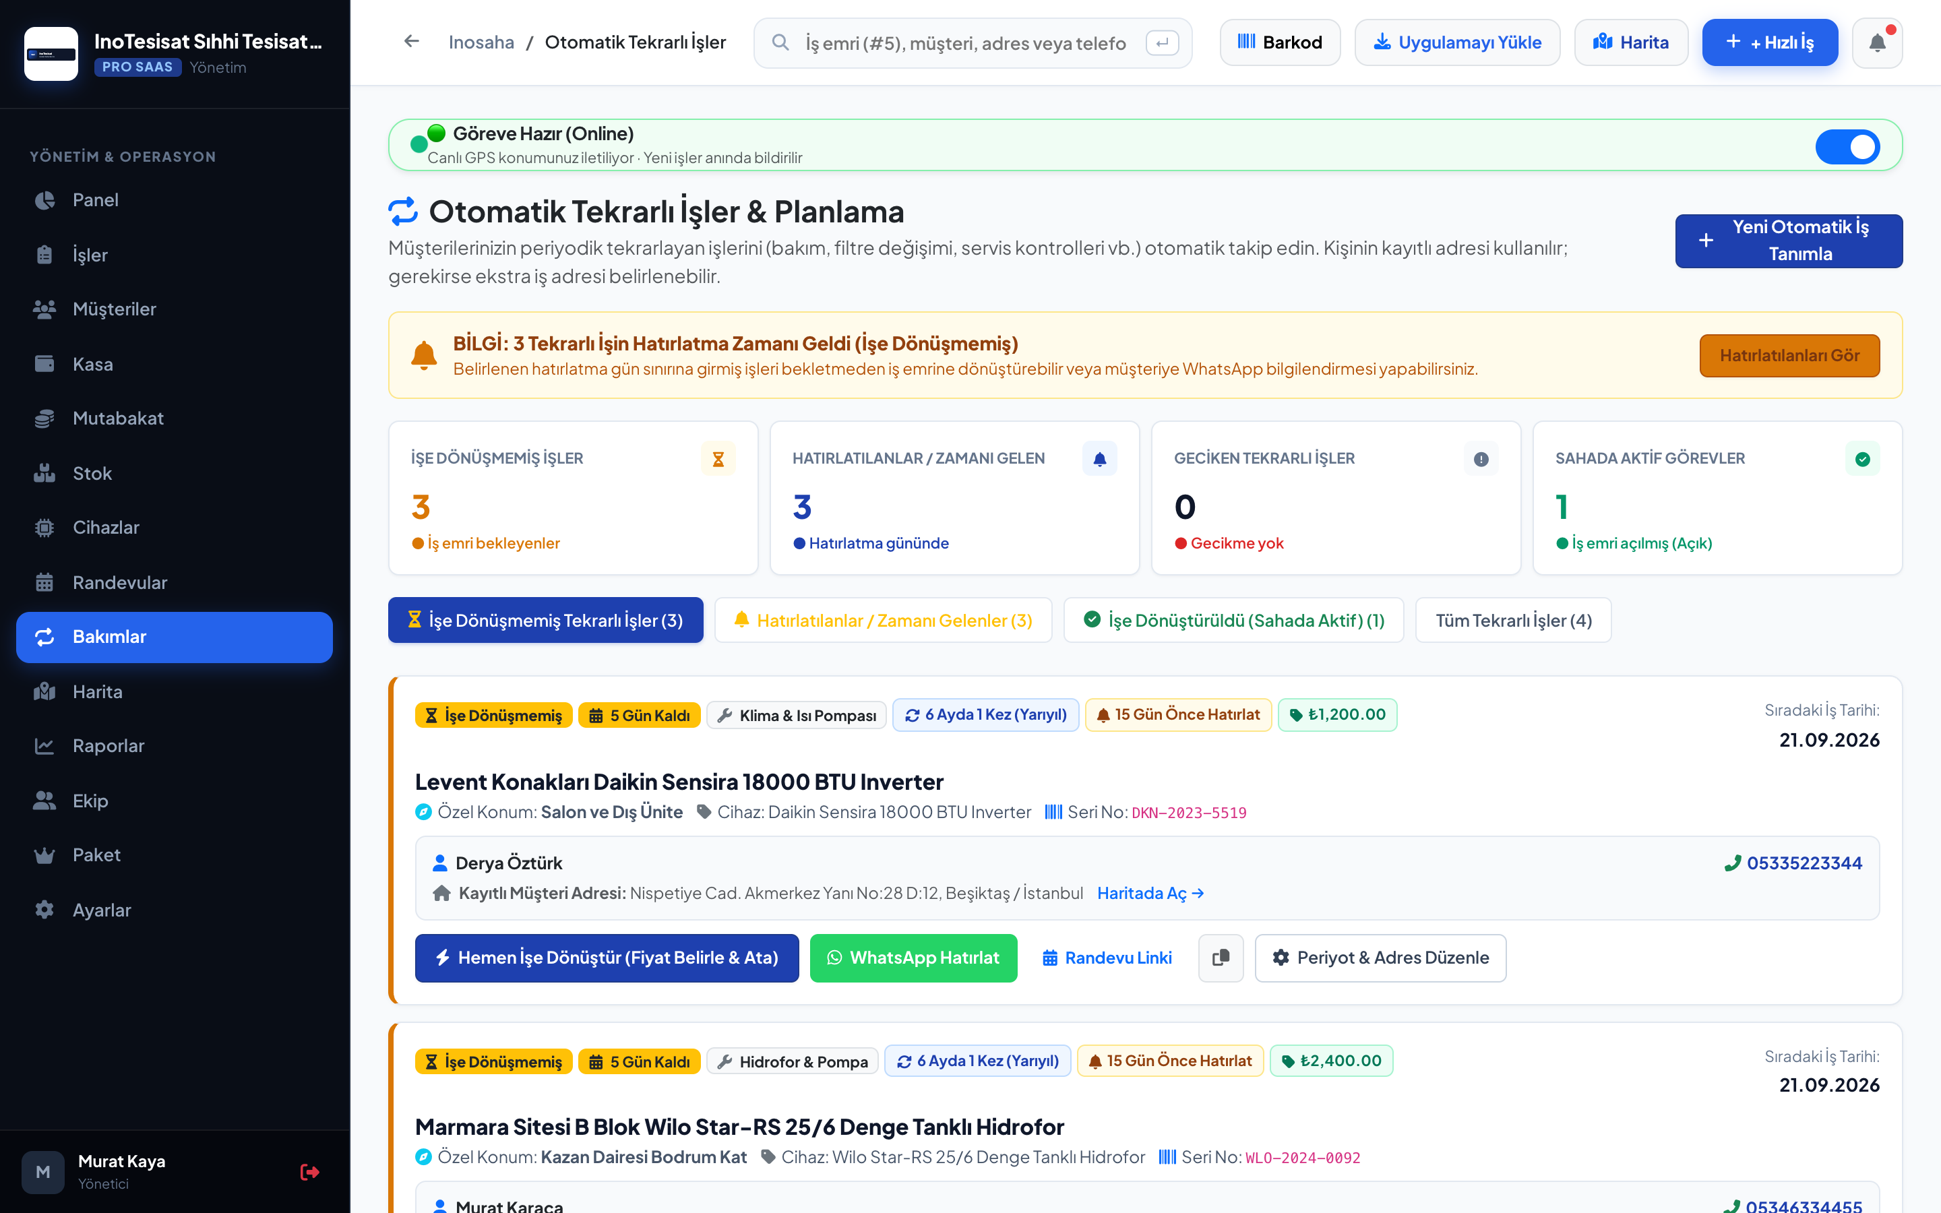Screen dimensions: 1941x1213
Task: Switch to Hatırlatılanlar / Zamanı Gelenler (3) tab
Action: pyautogui.click(x=883, y=620)
